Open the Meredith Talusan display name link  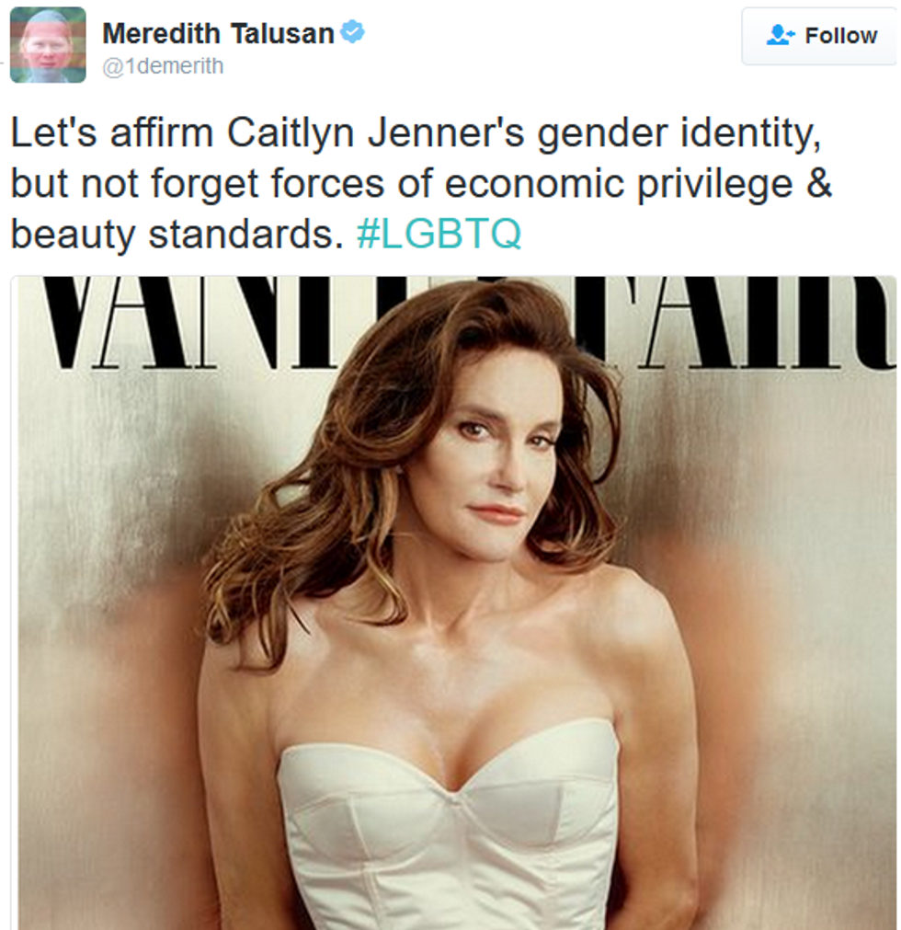(218, 33)
